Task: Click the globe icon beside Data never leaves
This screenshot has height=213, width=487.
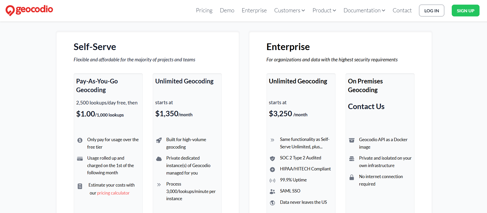Action: 272,203
